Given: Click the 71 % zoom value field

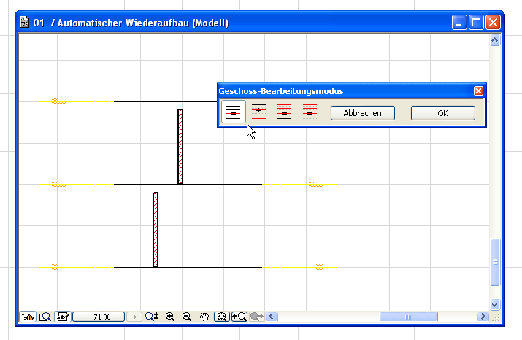Looking at the screenshot, I should pyautogui.click(x=99, y=317).
